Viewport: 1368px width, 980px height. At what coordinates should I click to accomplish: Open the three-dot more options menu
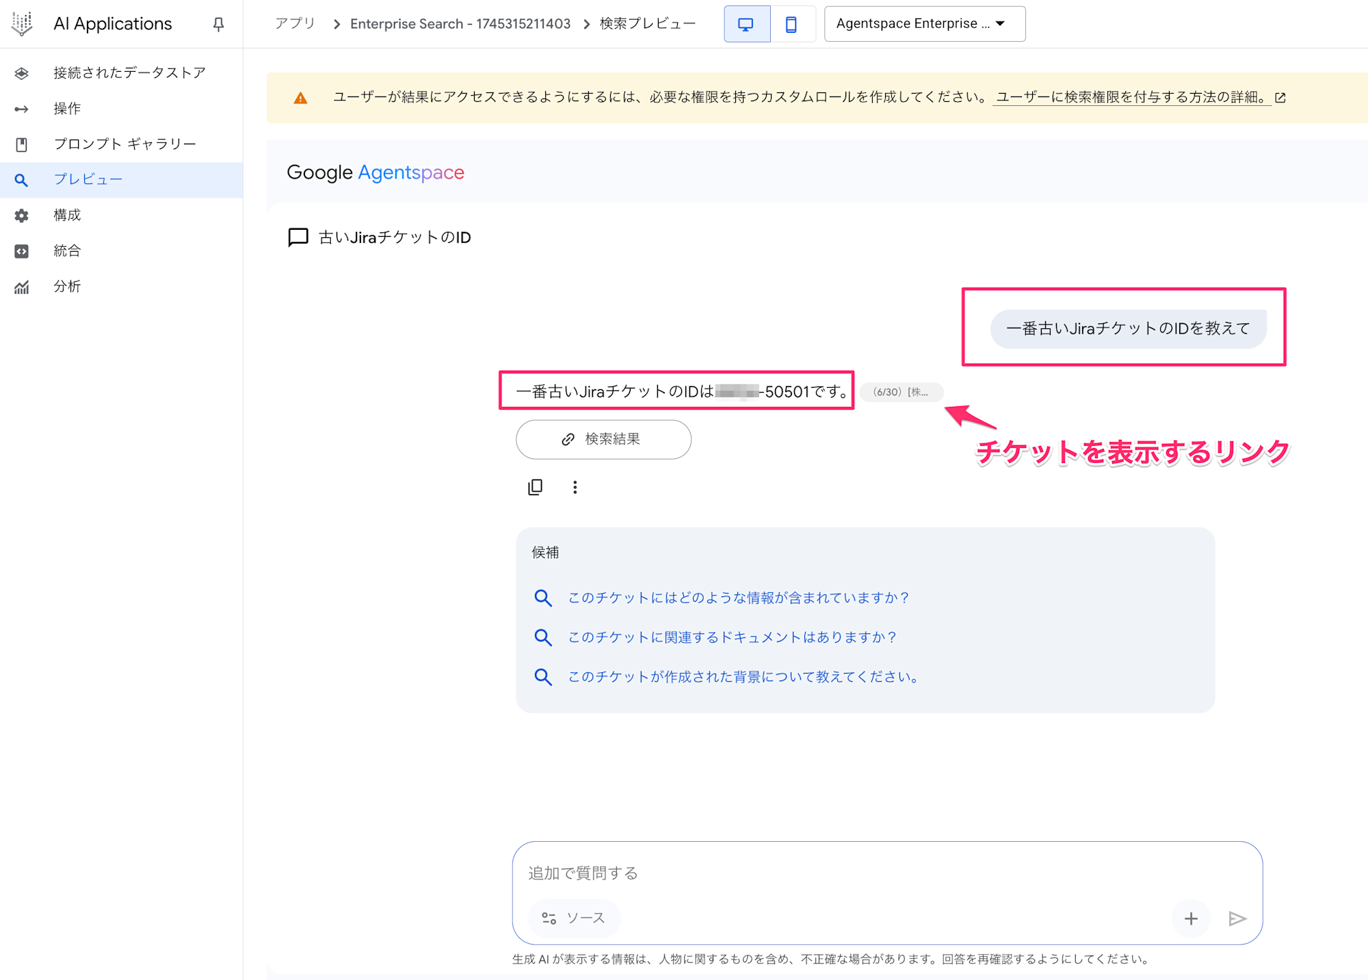(x=575, y=487)
